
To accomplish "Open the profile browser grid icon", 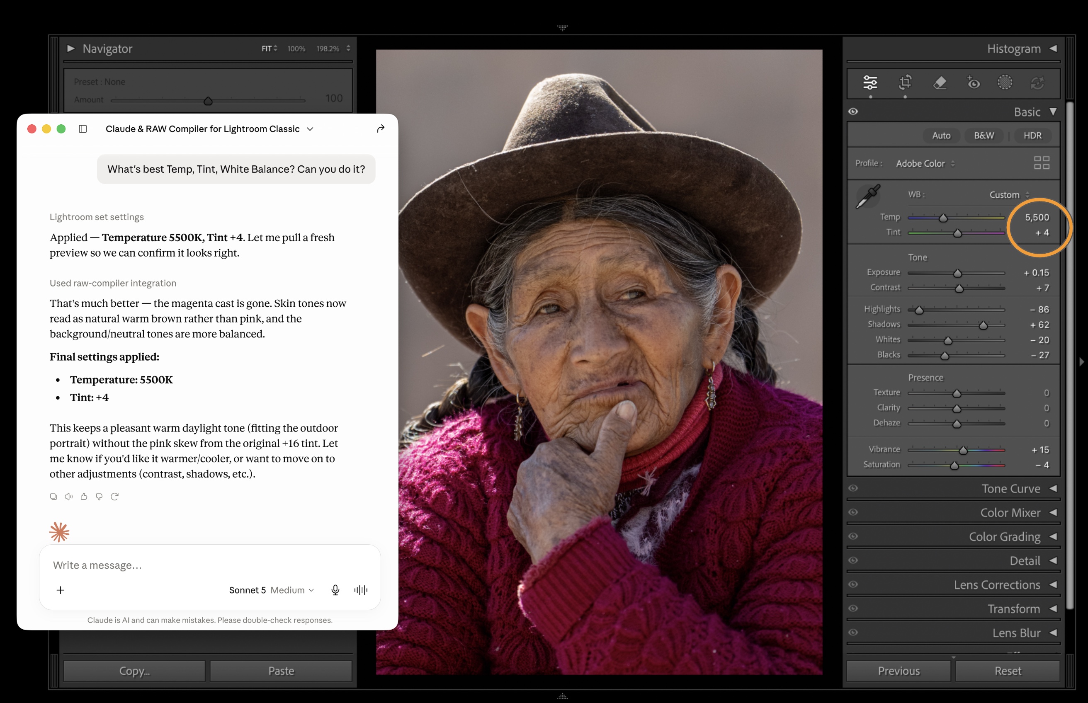I will pyautogui.click(x=1042, y=163).
